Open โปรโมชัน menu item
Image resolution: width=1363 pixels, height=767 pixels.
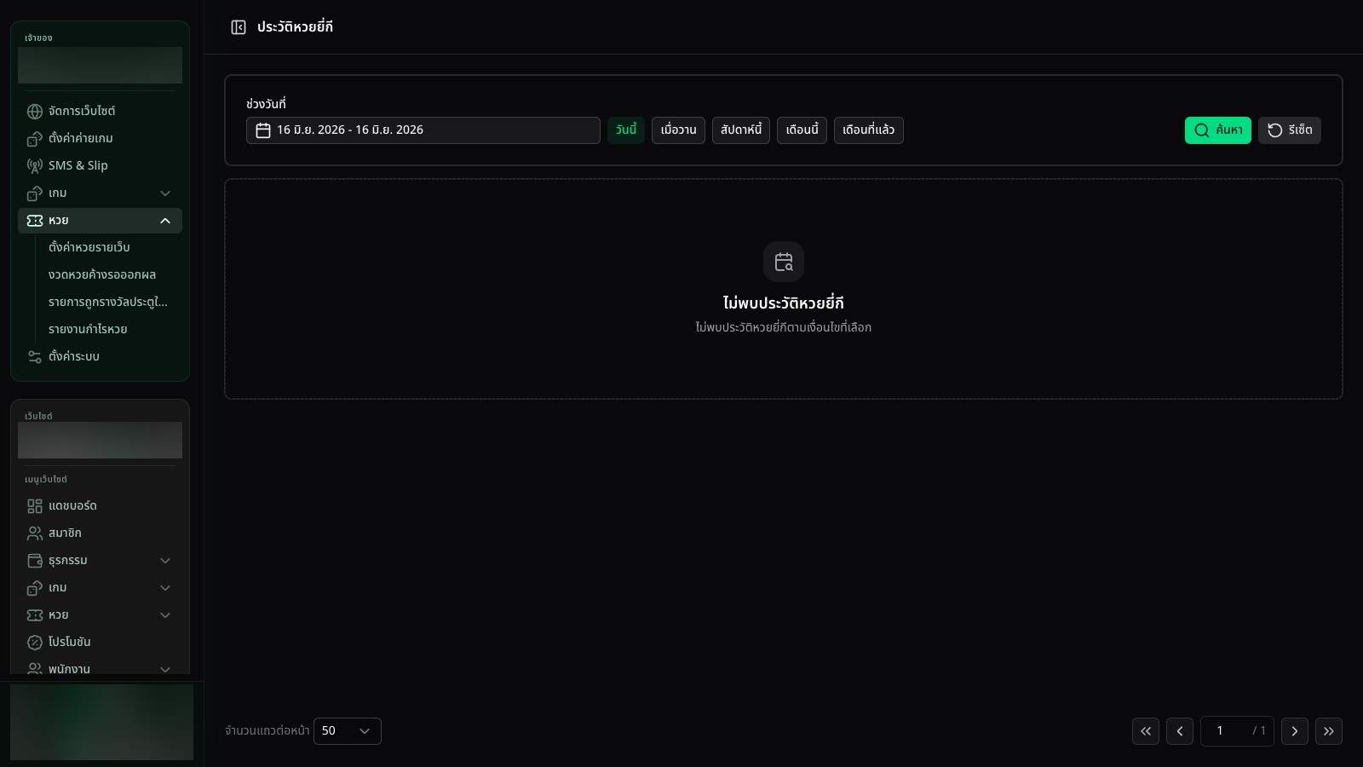click(x=100, y=643)
